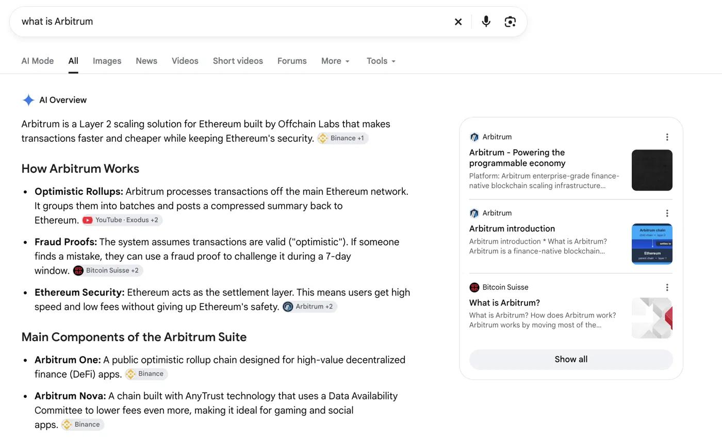Select the Images tab
Viewport: 722px width, 439px height.
pos(107,61)
